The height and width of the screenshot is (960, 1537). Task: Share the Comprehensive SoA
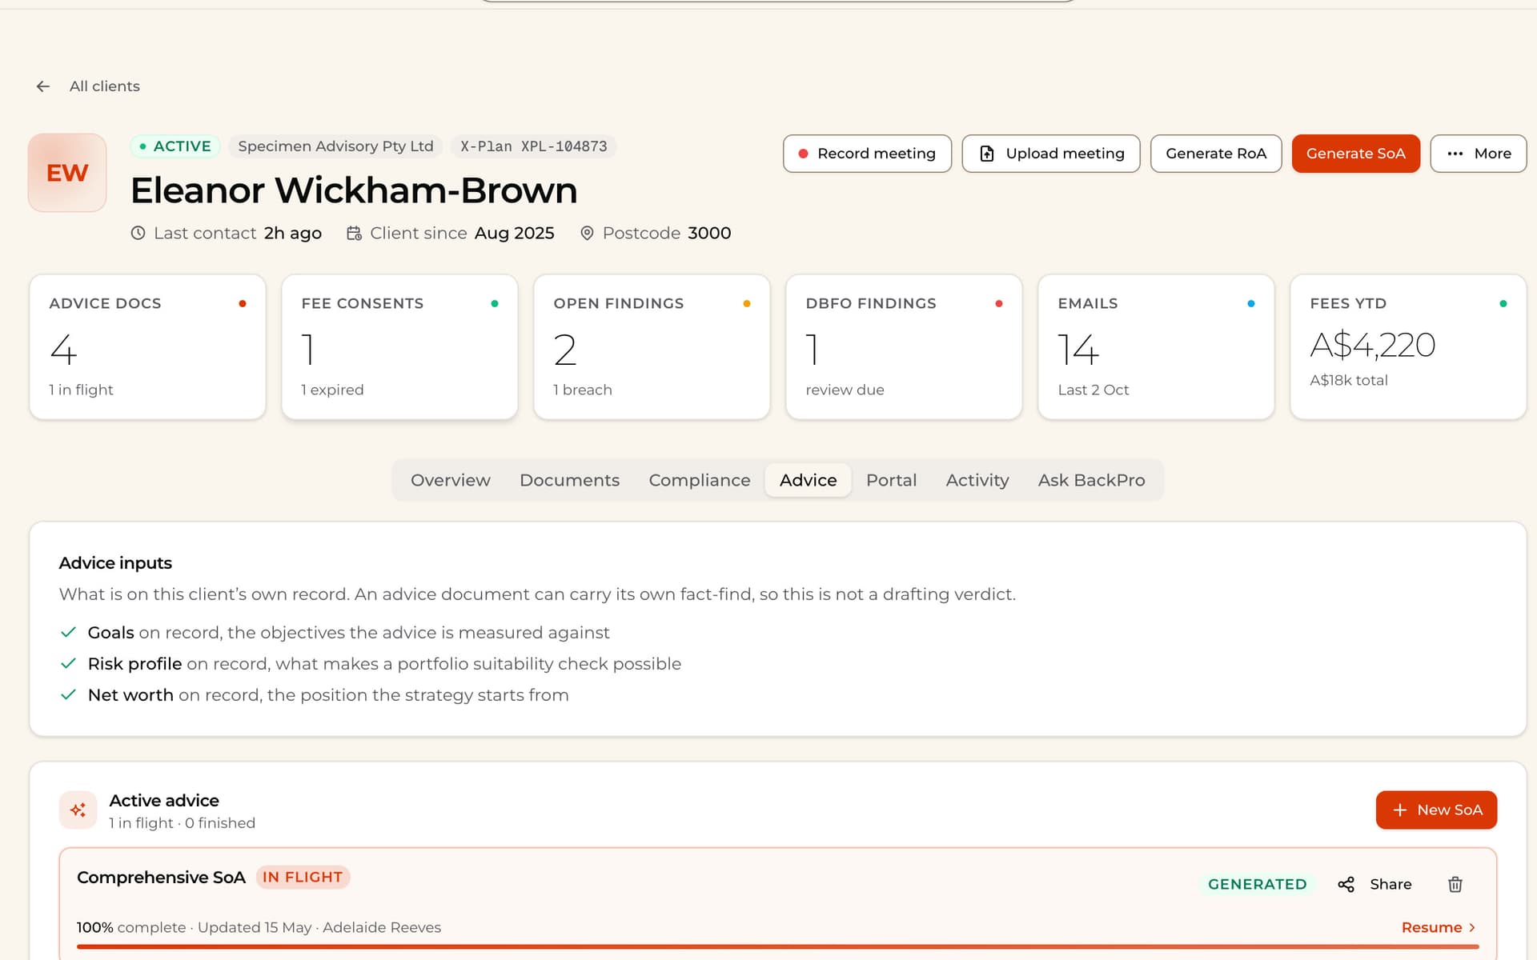click(1374, 884)
